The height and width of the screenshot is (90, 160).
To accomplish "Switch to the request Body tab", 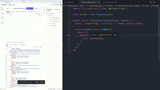I will (x=13, y=11).
